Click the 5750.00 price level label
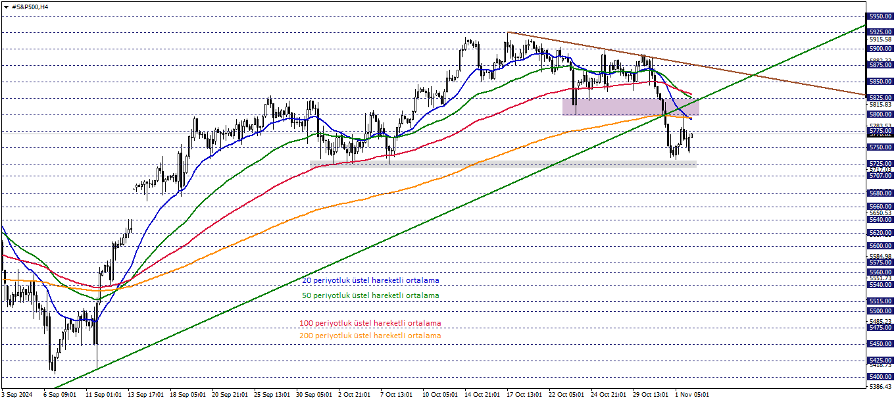 [x=880, y=147]
